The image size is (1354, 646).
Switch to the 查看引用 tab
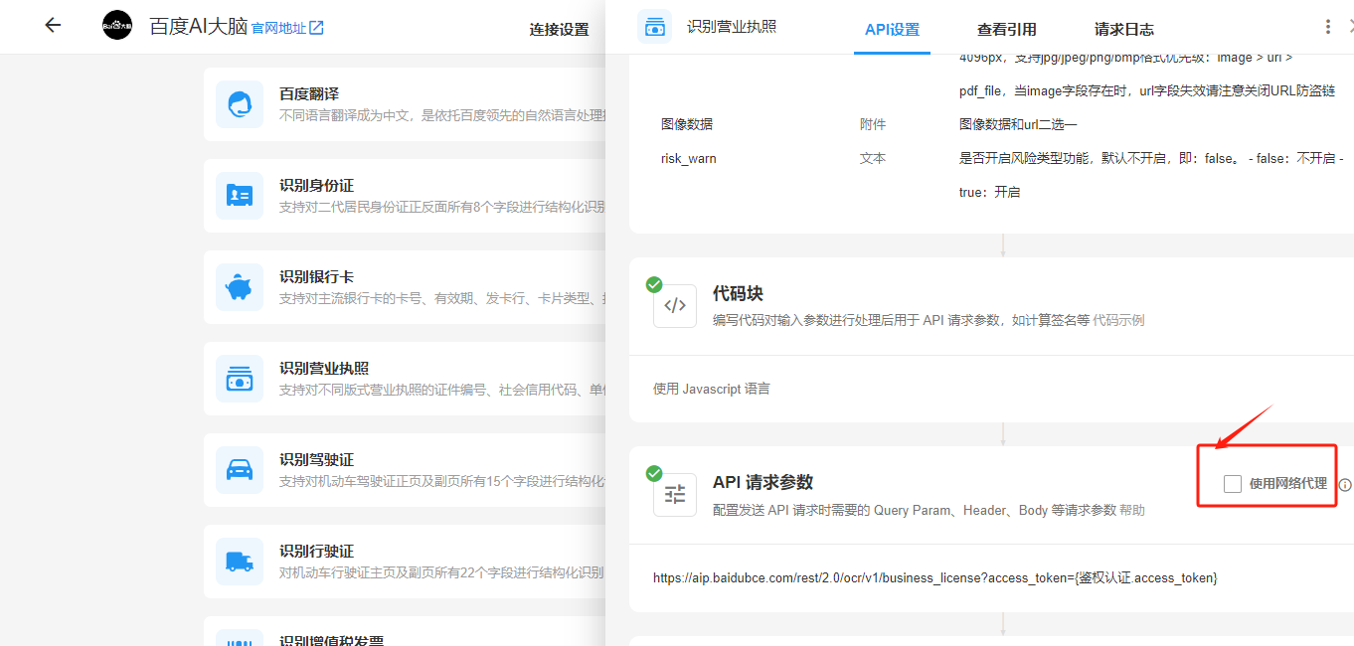[x=1006, y=30]
